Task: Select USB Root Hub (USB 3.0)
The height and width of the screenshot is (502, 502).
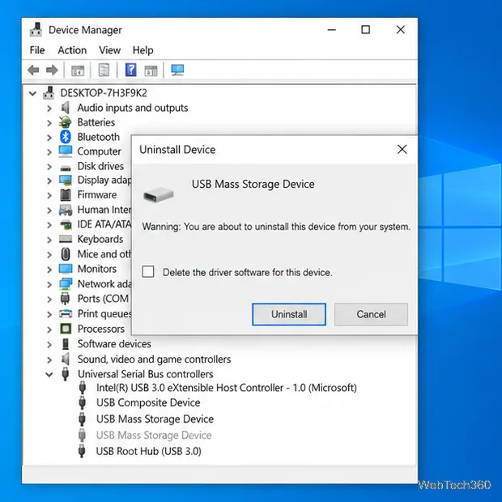Action: [x=148, y=451]
